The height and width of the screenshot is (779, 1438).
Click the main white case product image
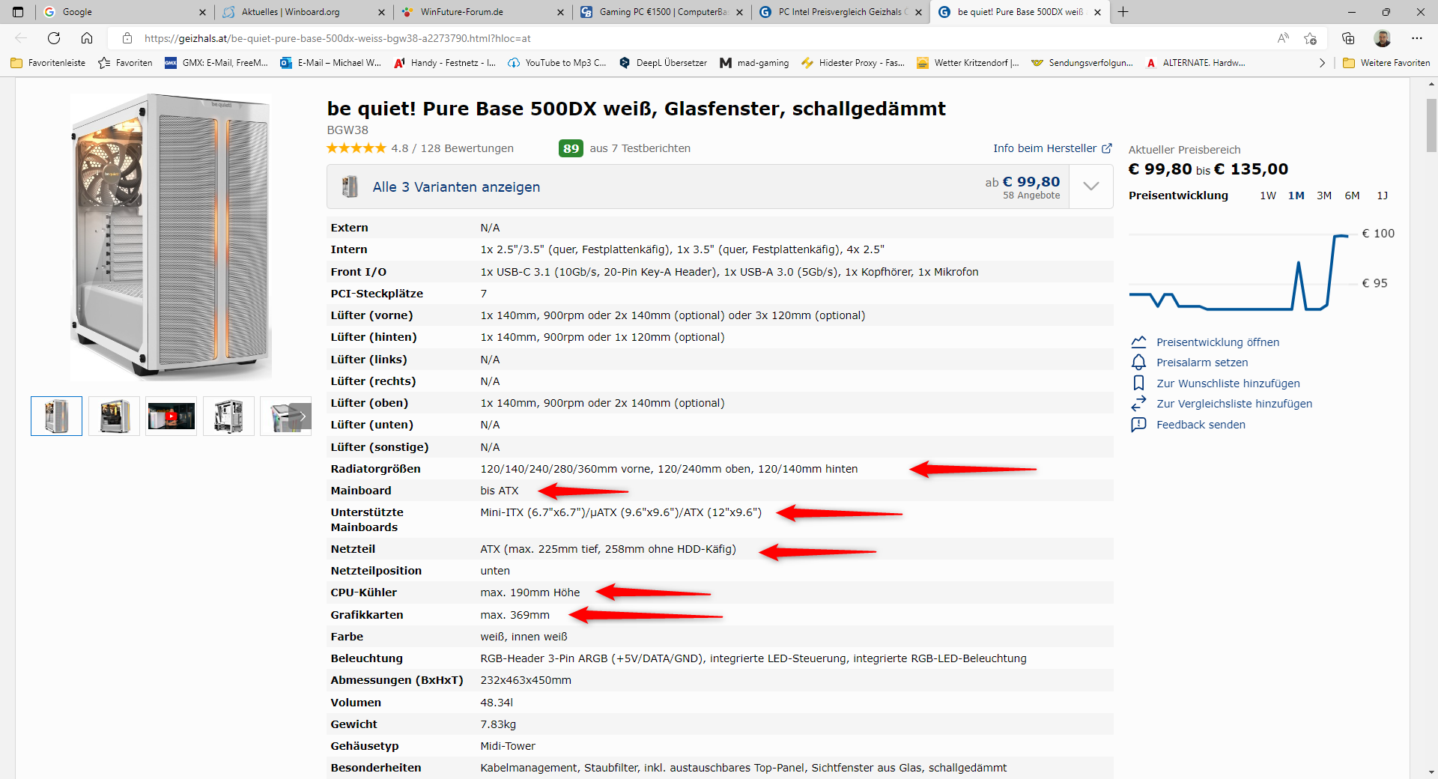[x=171, y=236]
